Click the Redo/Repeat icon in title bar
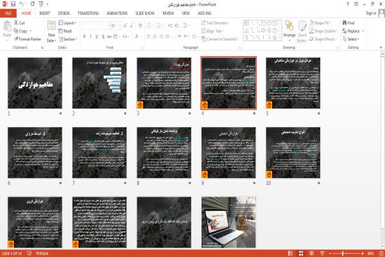The image size is (385, 257). 33,4
